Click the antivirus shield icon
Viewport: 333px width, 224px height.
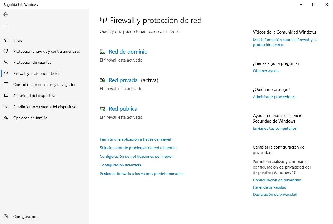click(x=6, y=51)
